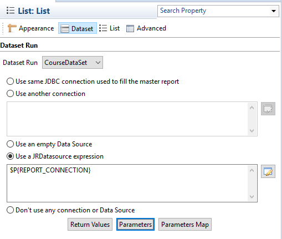The image size is (282, 239).
Task: Choose Use an empty Data Source
Action: [10, 144]
